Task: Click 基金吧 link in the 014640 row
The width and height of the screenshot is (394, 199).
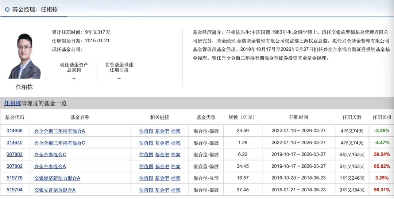Action: point(162,143)
